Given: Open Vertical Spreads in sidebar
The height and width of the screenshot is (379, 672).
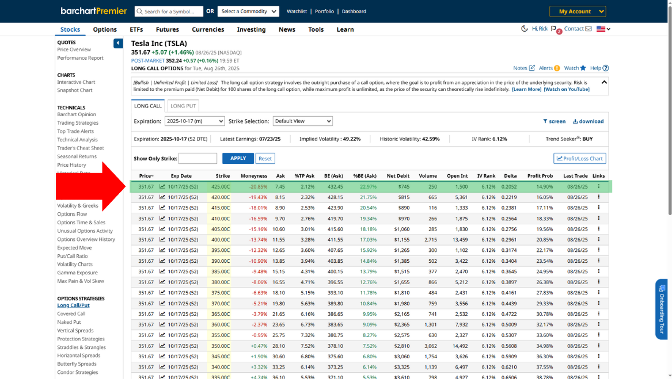Looking at the screenshot, I should 75,331.
